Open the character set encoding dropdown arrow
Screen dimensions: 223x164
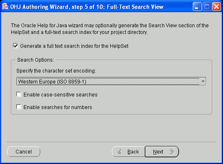coord(203,81)
